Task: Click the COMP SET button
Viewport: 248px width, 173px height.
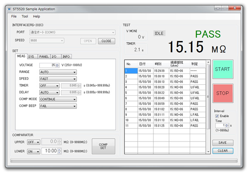Action: pos(103,146)
